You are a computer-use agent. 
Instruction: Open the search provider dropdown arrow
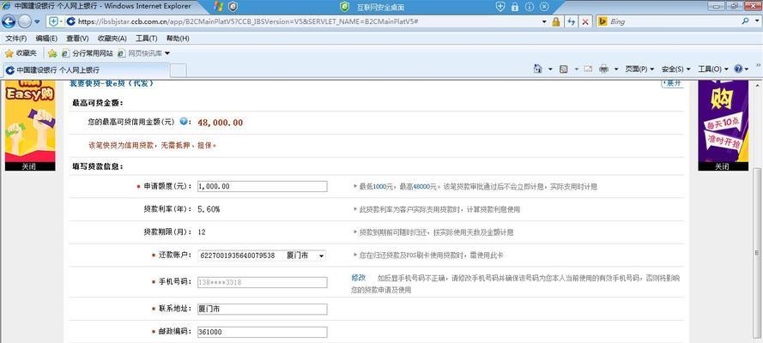755,21
